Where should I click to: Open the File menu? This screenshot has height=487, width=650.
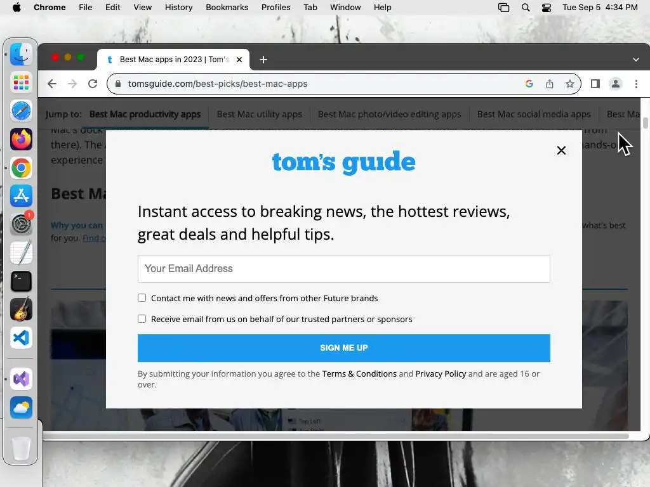coord(86,8)
